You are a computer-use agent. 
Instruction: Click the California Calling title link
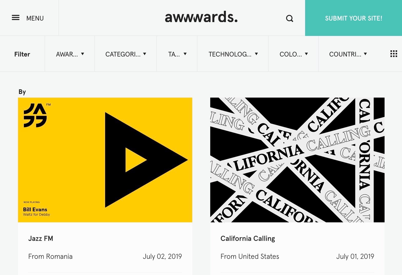tap(248, 239)
